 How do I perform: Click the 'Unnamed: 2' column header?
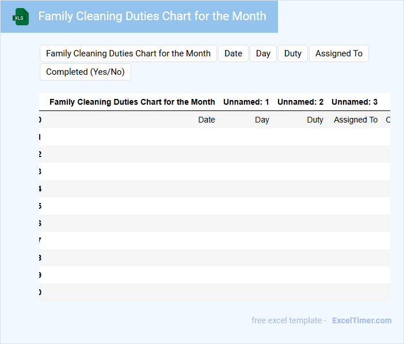point(300,102)
